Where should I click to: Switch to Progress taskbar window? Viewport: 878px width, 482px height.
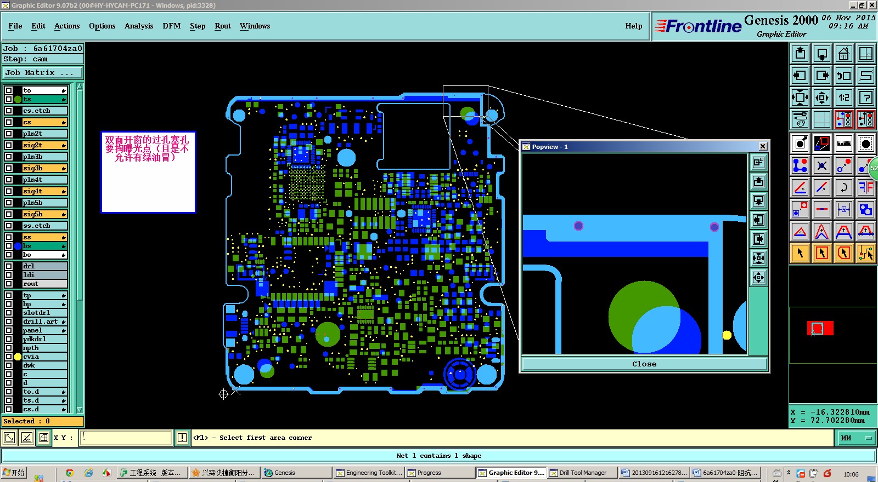tap(440, 473)
